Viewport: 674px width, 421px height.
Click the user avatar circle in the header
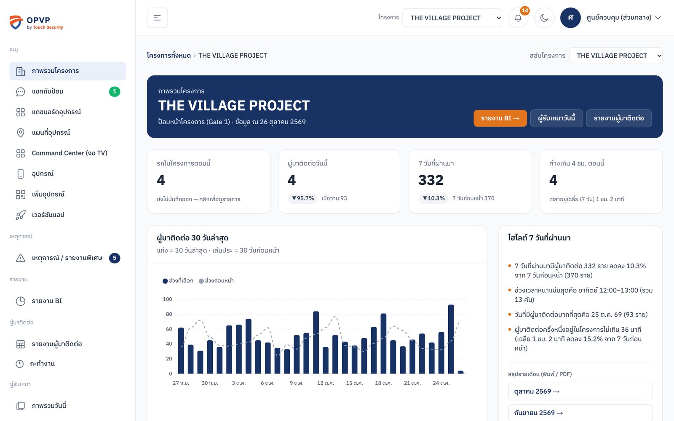click(570, 18)
